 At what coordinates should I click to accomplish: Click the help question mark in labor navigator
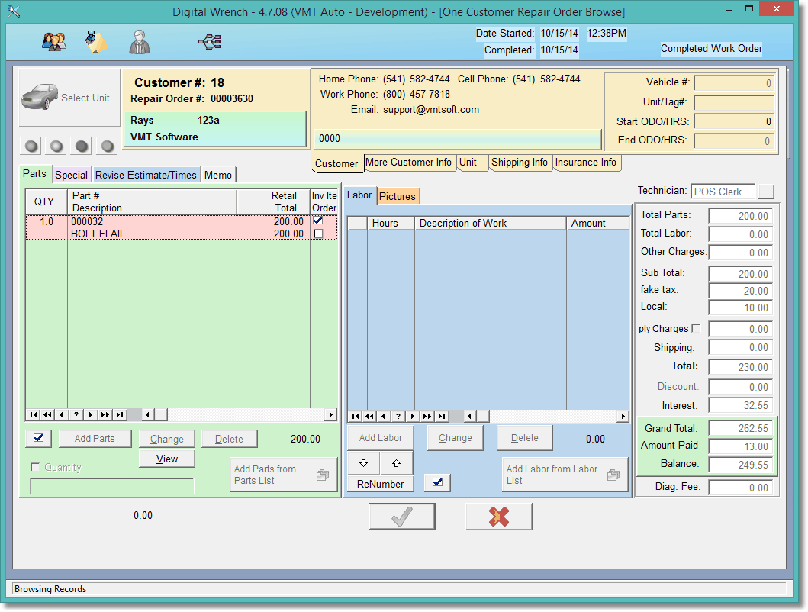397,416
